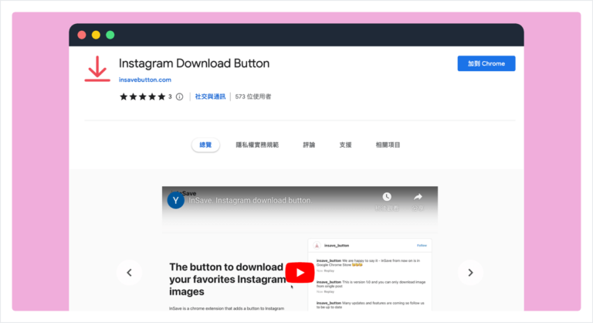Add extension with 加到 Chrome button

click(x=486, y=63)
